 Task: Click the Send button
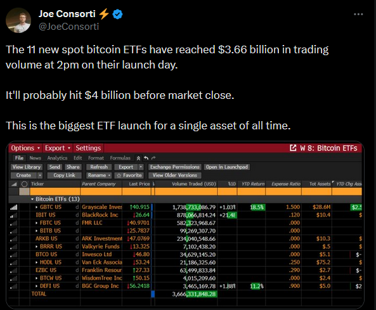click(x=55, y=167)
